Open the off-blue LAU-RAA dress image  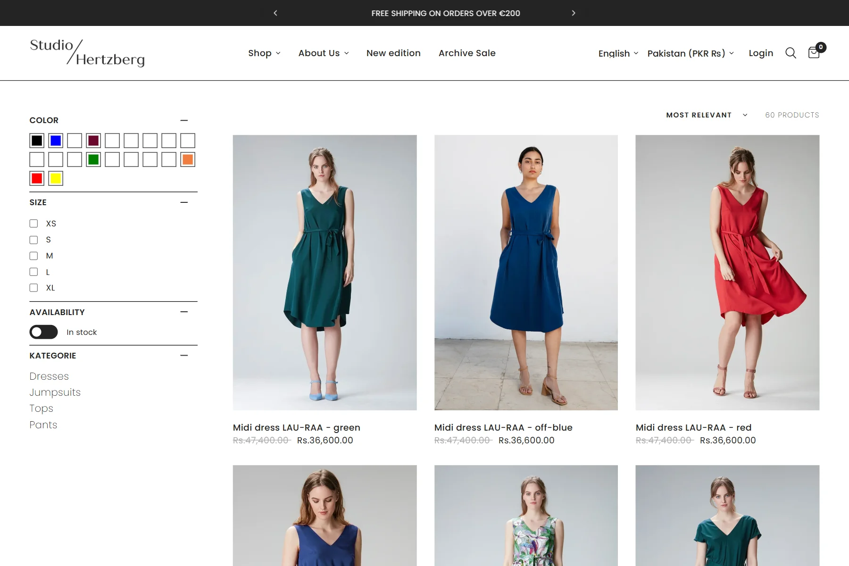[x=526, y=273]
